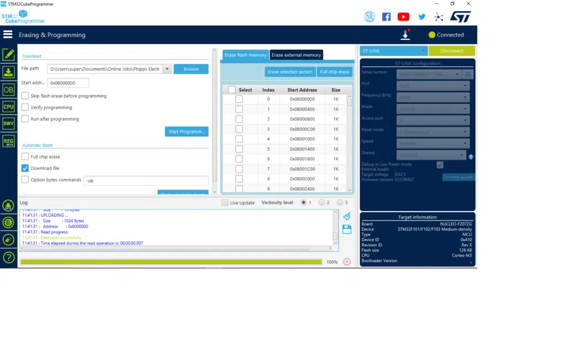Click Browse to choose a file

pos(191,69)
